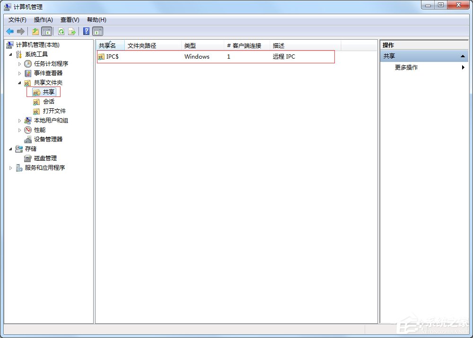Click the Forward arrow on the toolbar
Screen dimensions: 473x338
point(21,31)
